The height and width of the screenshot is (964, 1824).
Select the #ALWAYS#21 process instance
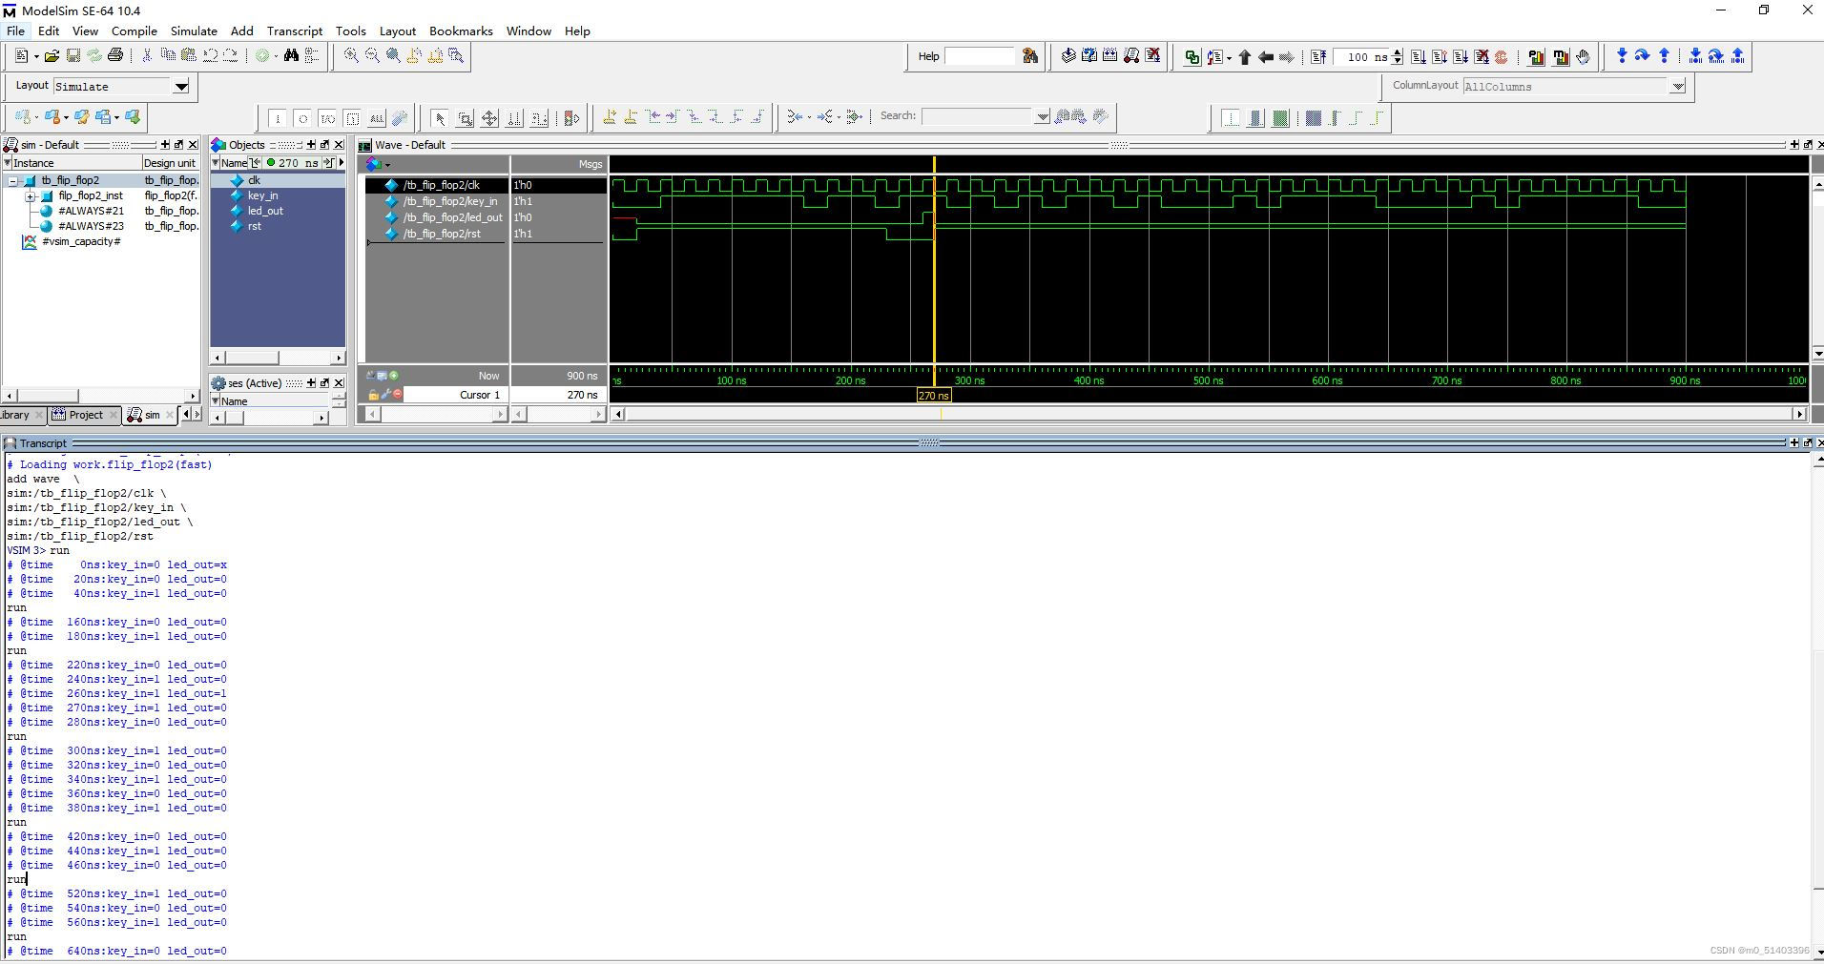tap(91, 211)
